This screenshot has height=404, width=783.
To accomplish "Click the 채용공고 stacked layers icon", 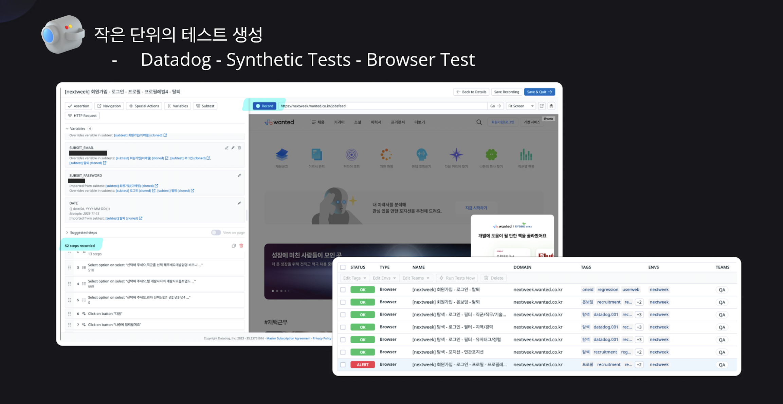I will 282,155.
